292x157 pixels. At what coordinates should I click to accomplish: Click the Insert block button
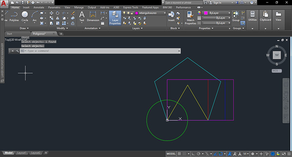coord(171,16)
